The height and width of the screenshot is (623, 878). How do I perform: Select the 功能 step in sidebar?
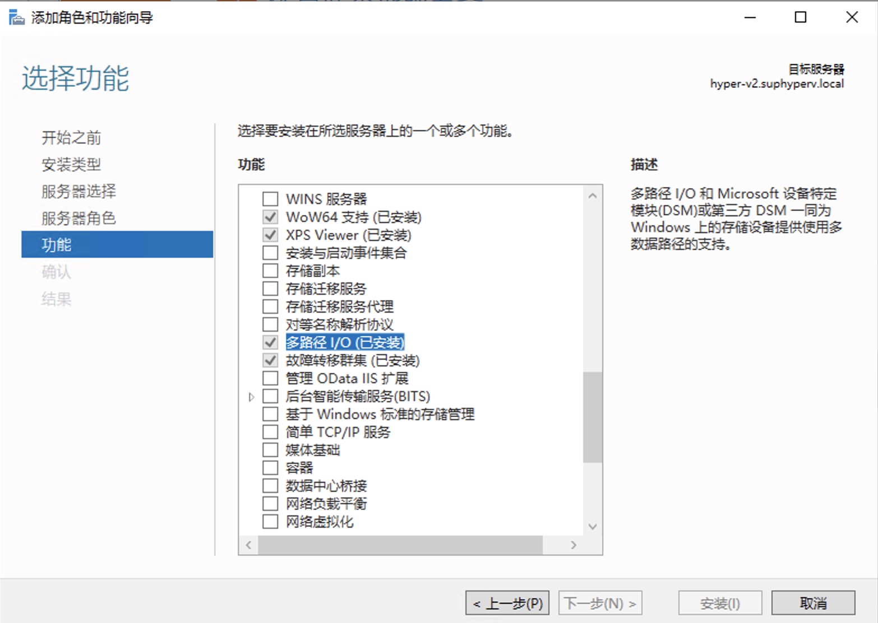[x=117, y=244]
